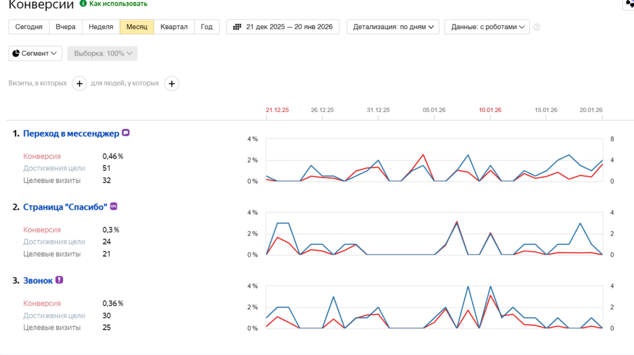
Task: Click the 10.01.26 date marker
Action: (x=490, y=110)
